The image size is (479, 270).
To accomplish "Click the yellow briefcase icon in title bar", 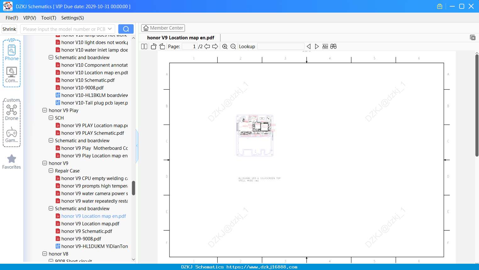I will (440, 6).
